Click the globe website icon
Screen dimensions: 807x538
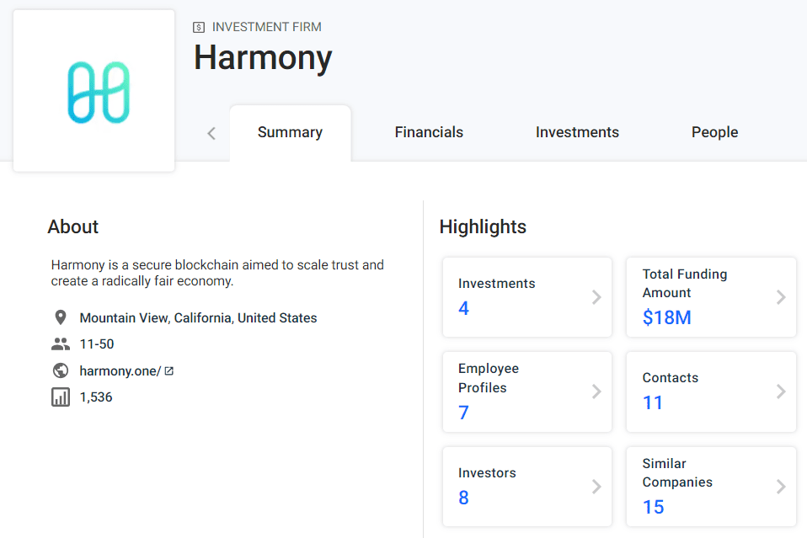60,370
